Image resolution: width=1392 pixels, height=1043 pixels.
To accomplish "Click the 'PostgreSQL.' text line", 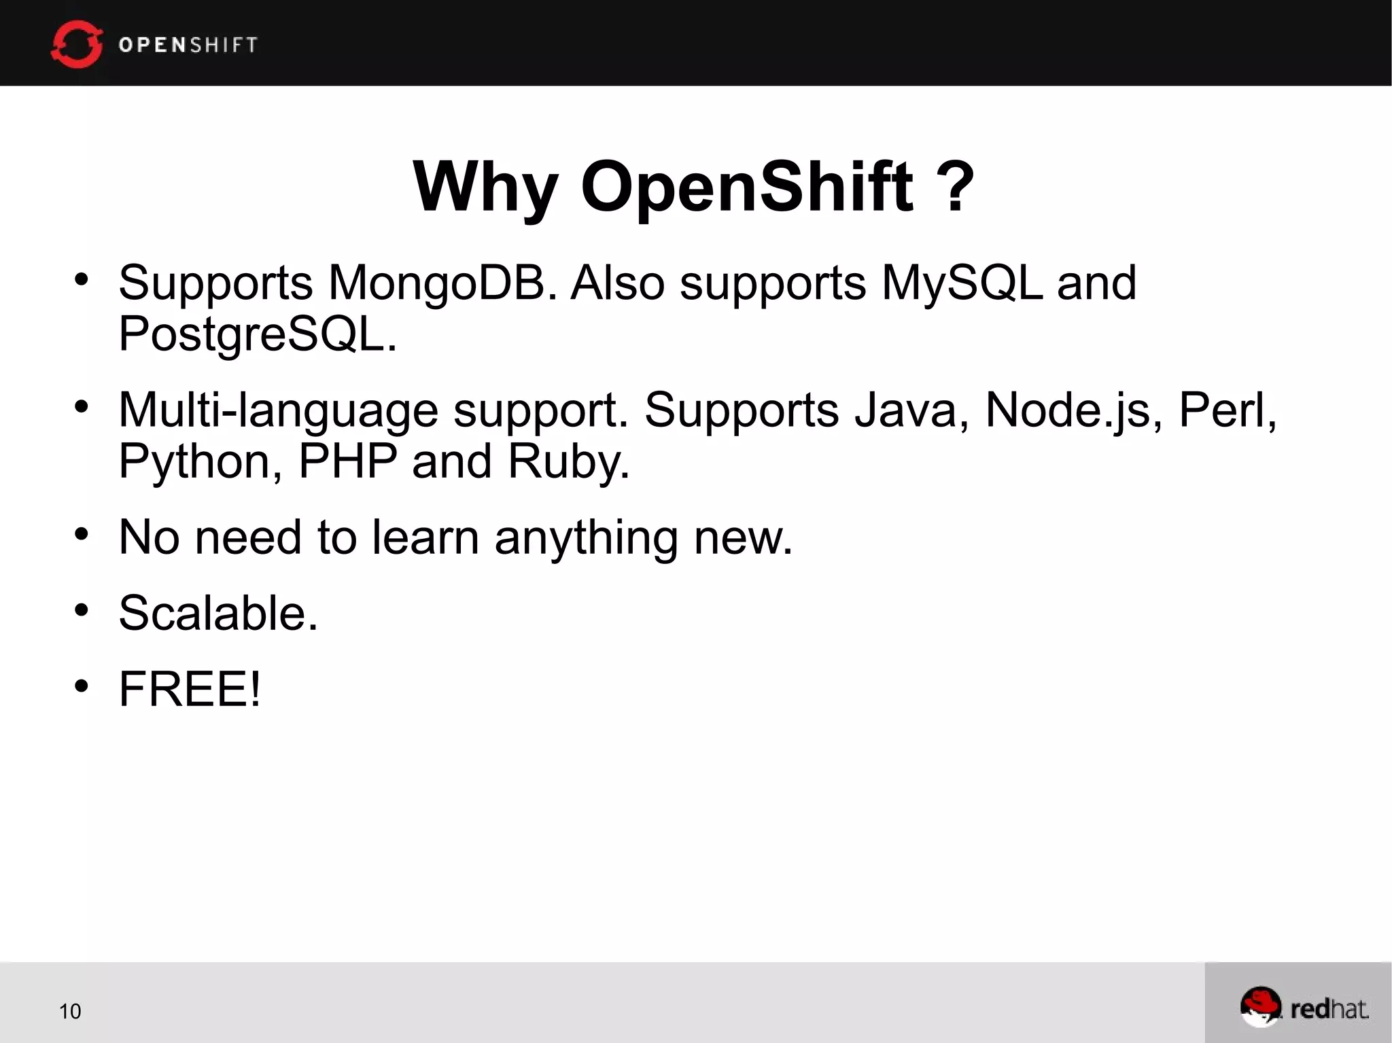I will point(258,334).
